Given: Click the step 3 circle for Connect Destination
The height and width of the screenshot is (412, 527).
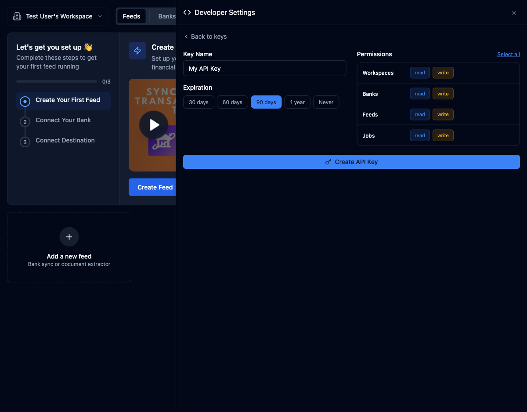Looking at the screenshot, I should (25, 142).
